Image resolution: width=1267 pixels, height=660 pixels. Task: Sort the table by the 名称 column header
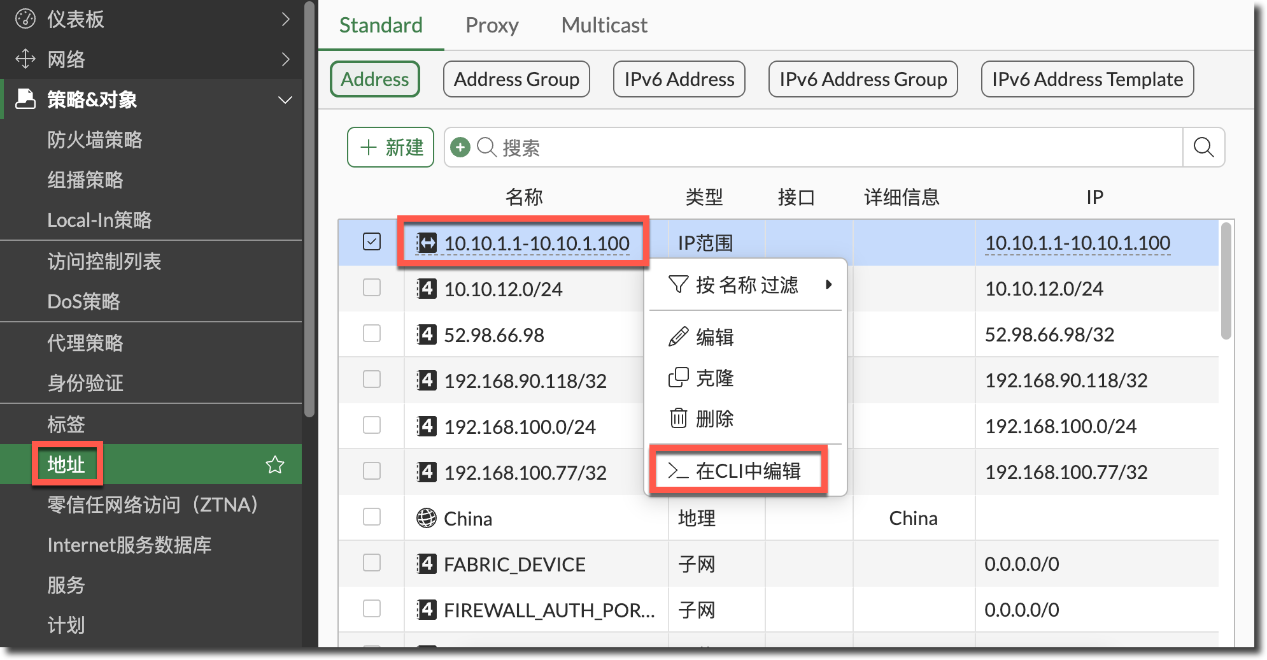(524, 197)
